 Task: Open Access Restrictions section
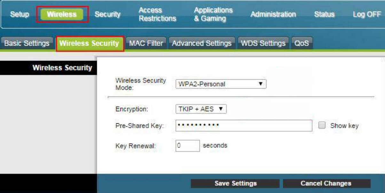[157, 14]
